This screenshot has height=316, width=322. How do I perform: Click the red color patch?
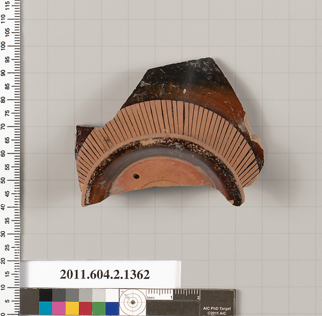click(85, 308)
